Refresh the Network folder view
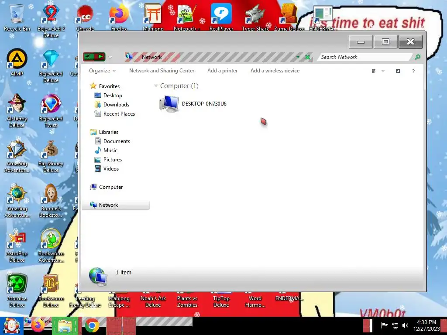The image size is (447, 335). click(x=307, y=57)
